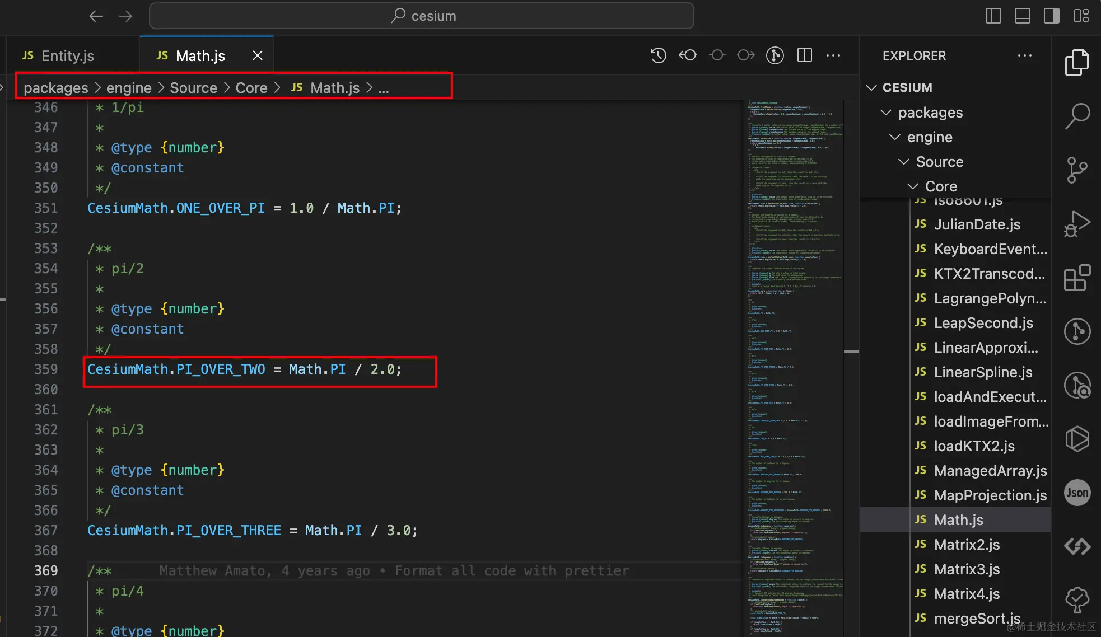Open the Json activity bar icon
This screenshot has height=637, width=1101.
coord(1076,493)
